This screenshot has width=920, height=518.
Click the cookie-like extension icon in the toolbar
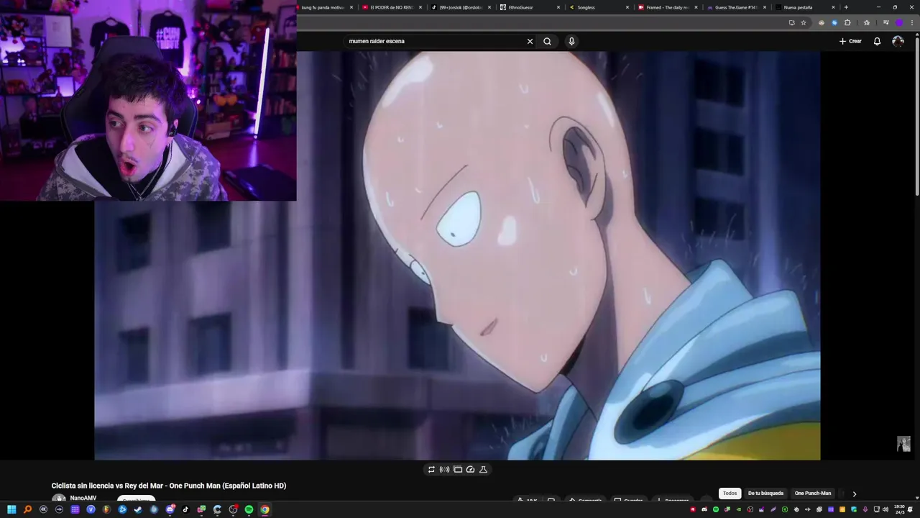[x=822, y=22]
